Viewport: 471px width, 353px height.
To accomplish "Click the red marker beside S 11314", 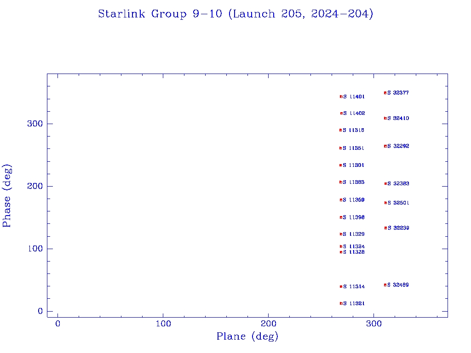I will click(341, 287).
